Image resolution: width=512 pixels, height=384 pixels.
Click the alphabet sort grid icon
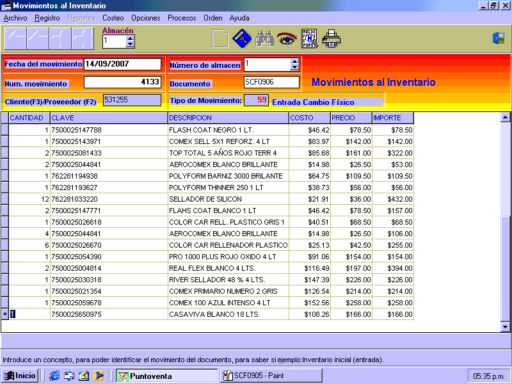[x=309, y=39]
